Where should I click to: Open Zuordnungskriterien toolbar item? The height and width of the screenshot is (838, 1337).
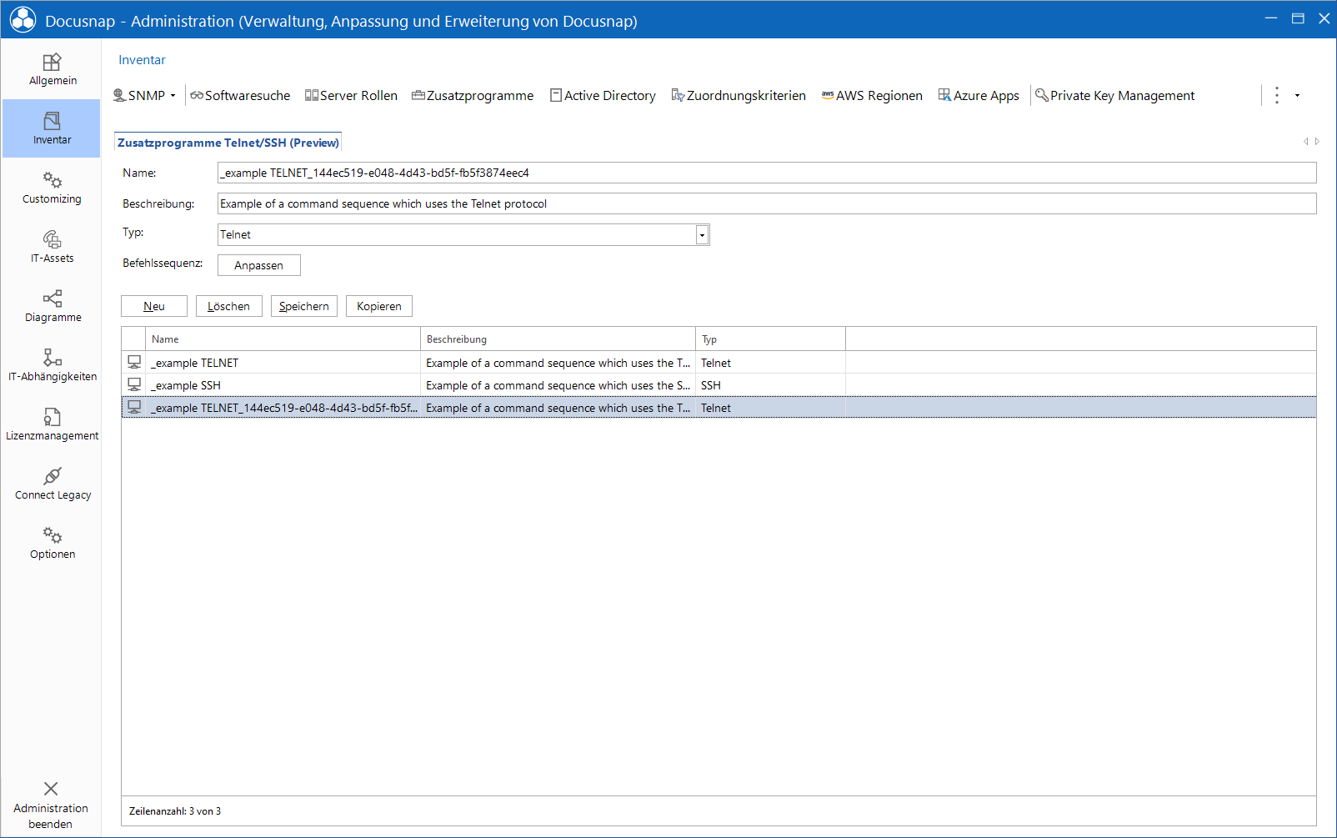click(739, 96)
